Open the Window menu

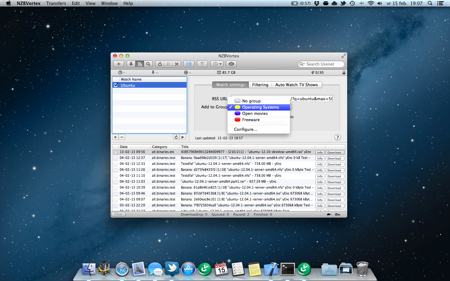click(109, 3)
